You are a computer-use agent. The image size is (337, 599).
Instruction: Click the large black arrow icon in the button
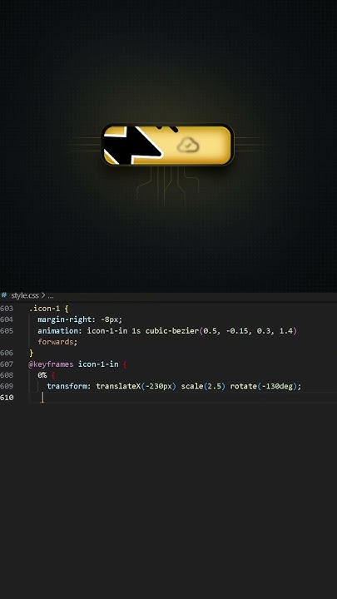tap(132, 145)
